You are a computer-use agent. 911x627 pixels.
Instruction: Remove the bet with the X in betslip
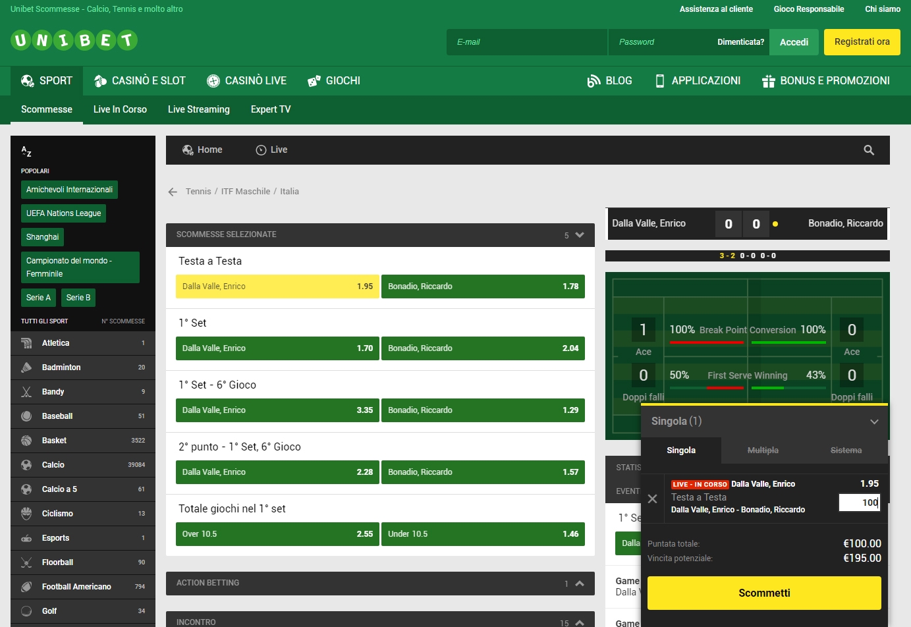tap(653, 499)
